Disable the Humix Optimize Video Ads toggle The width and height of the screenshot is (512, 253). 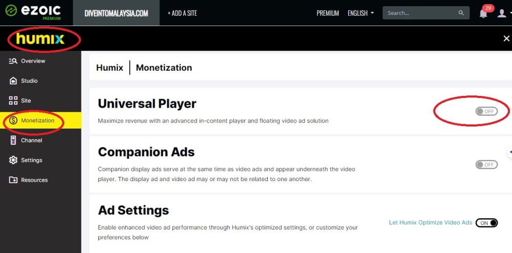pos(486,223)
